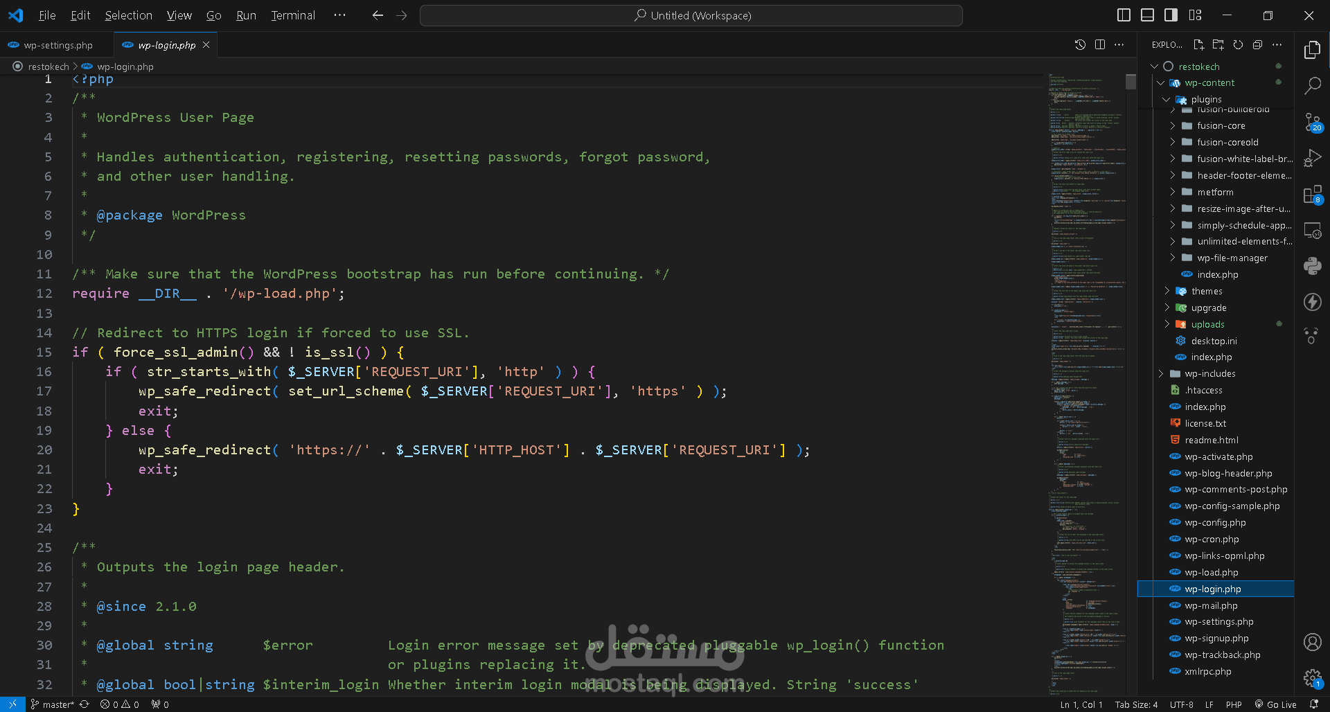Open the Explorer view in activity bar
The image size is (1330, 712).
point(1312,50)
